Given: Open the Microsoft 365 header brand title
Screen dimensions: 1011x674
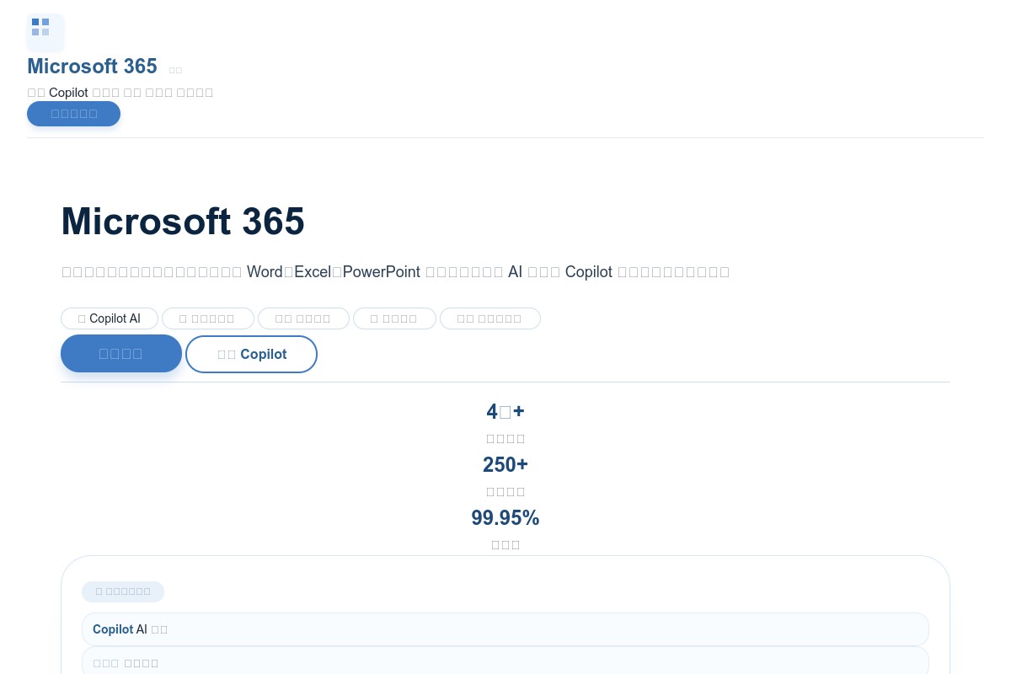Looking at the screenshot, I should (x=92, y=66).
